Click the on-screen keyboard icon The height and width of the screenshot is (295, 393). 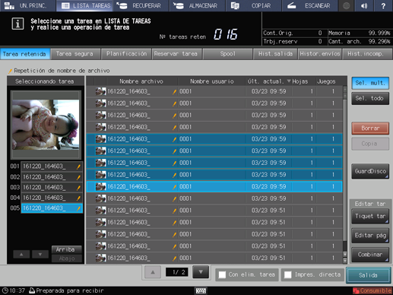pyautogui.click(x=201, y=290)
